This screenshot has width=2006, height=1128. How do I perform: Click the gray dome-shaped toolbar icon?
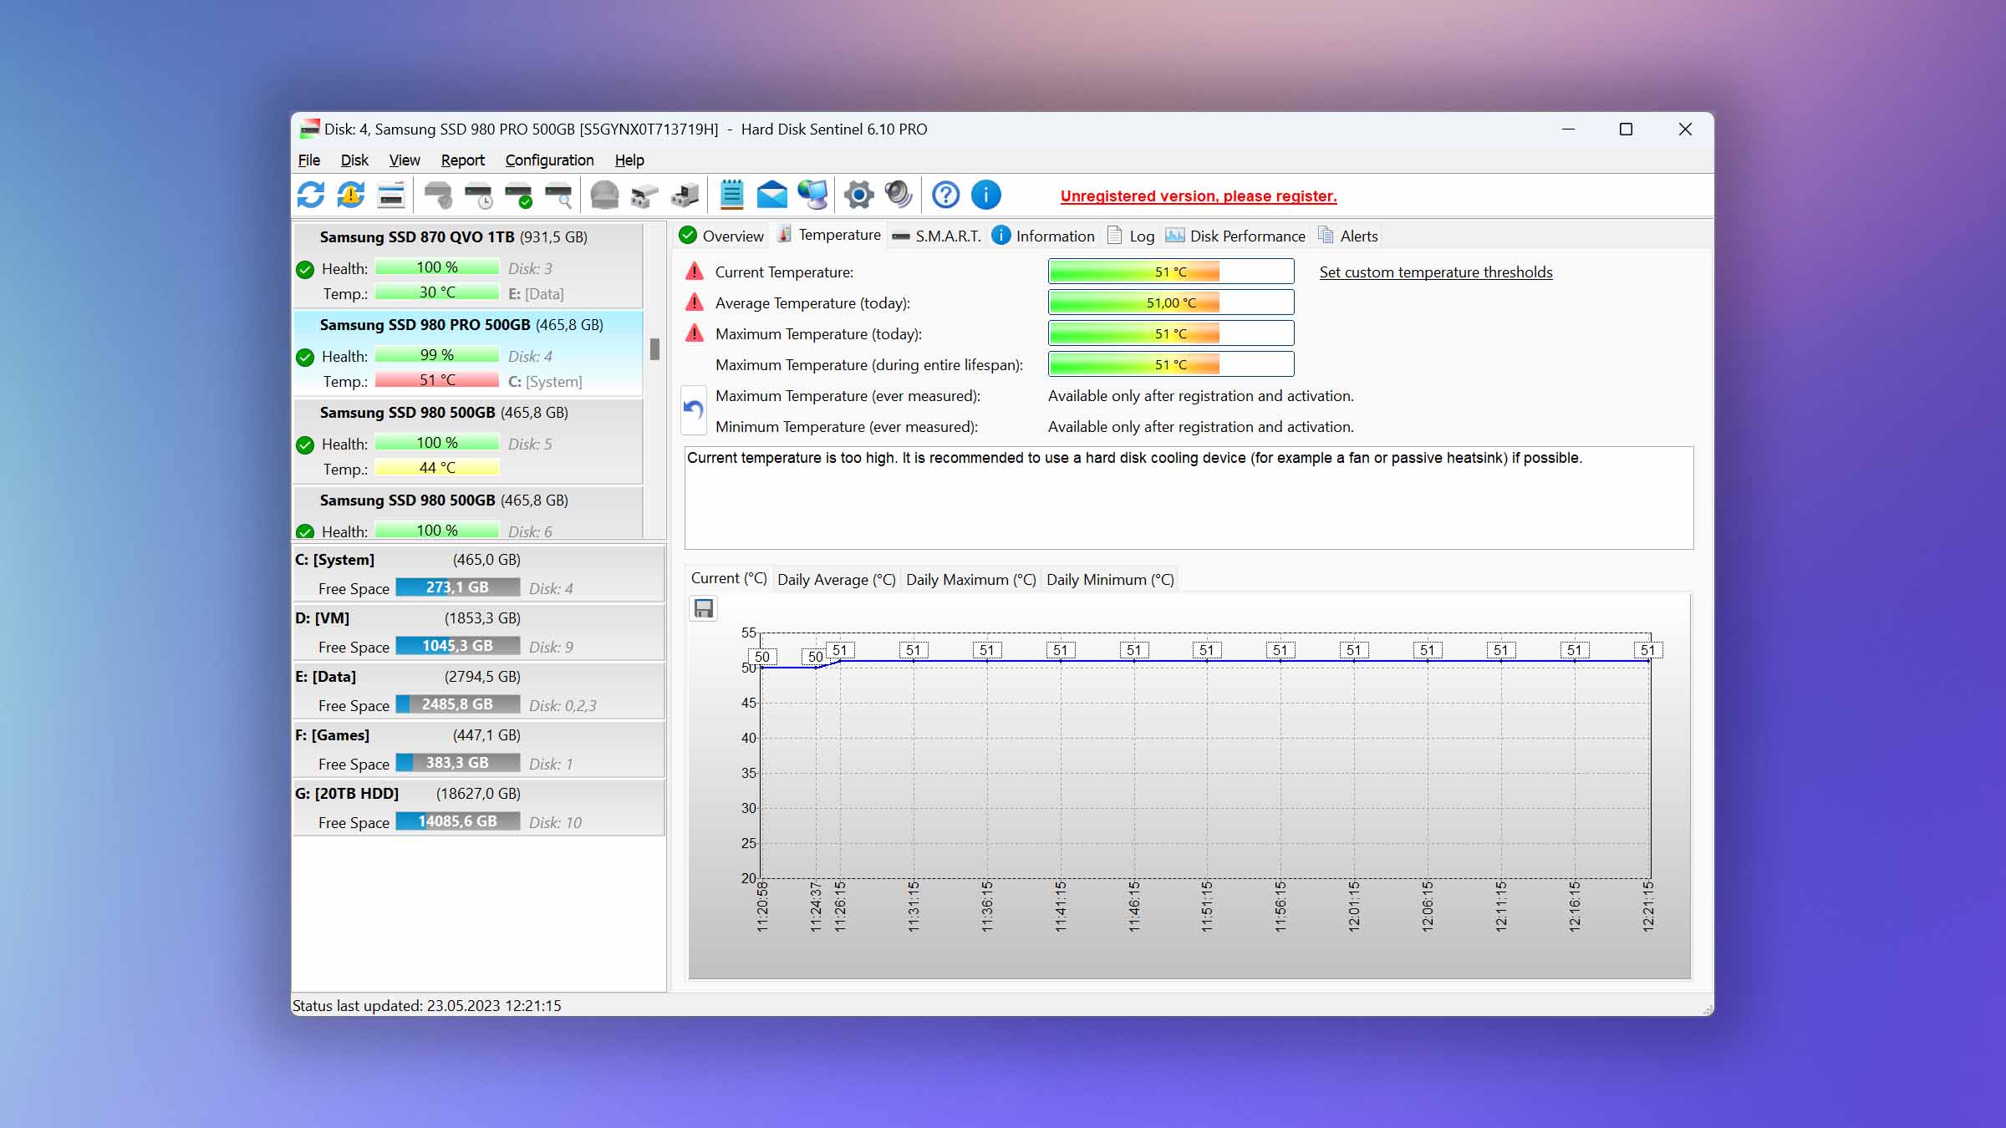click(x=604, y=196)
